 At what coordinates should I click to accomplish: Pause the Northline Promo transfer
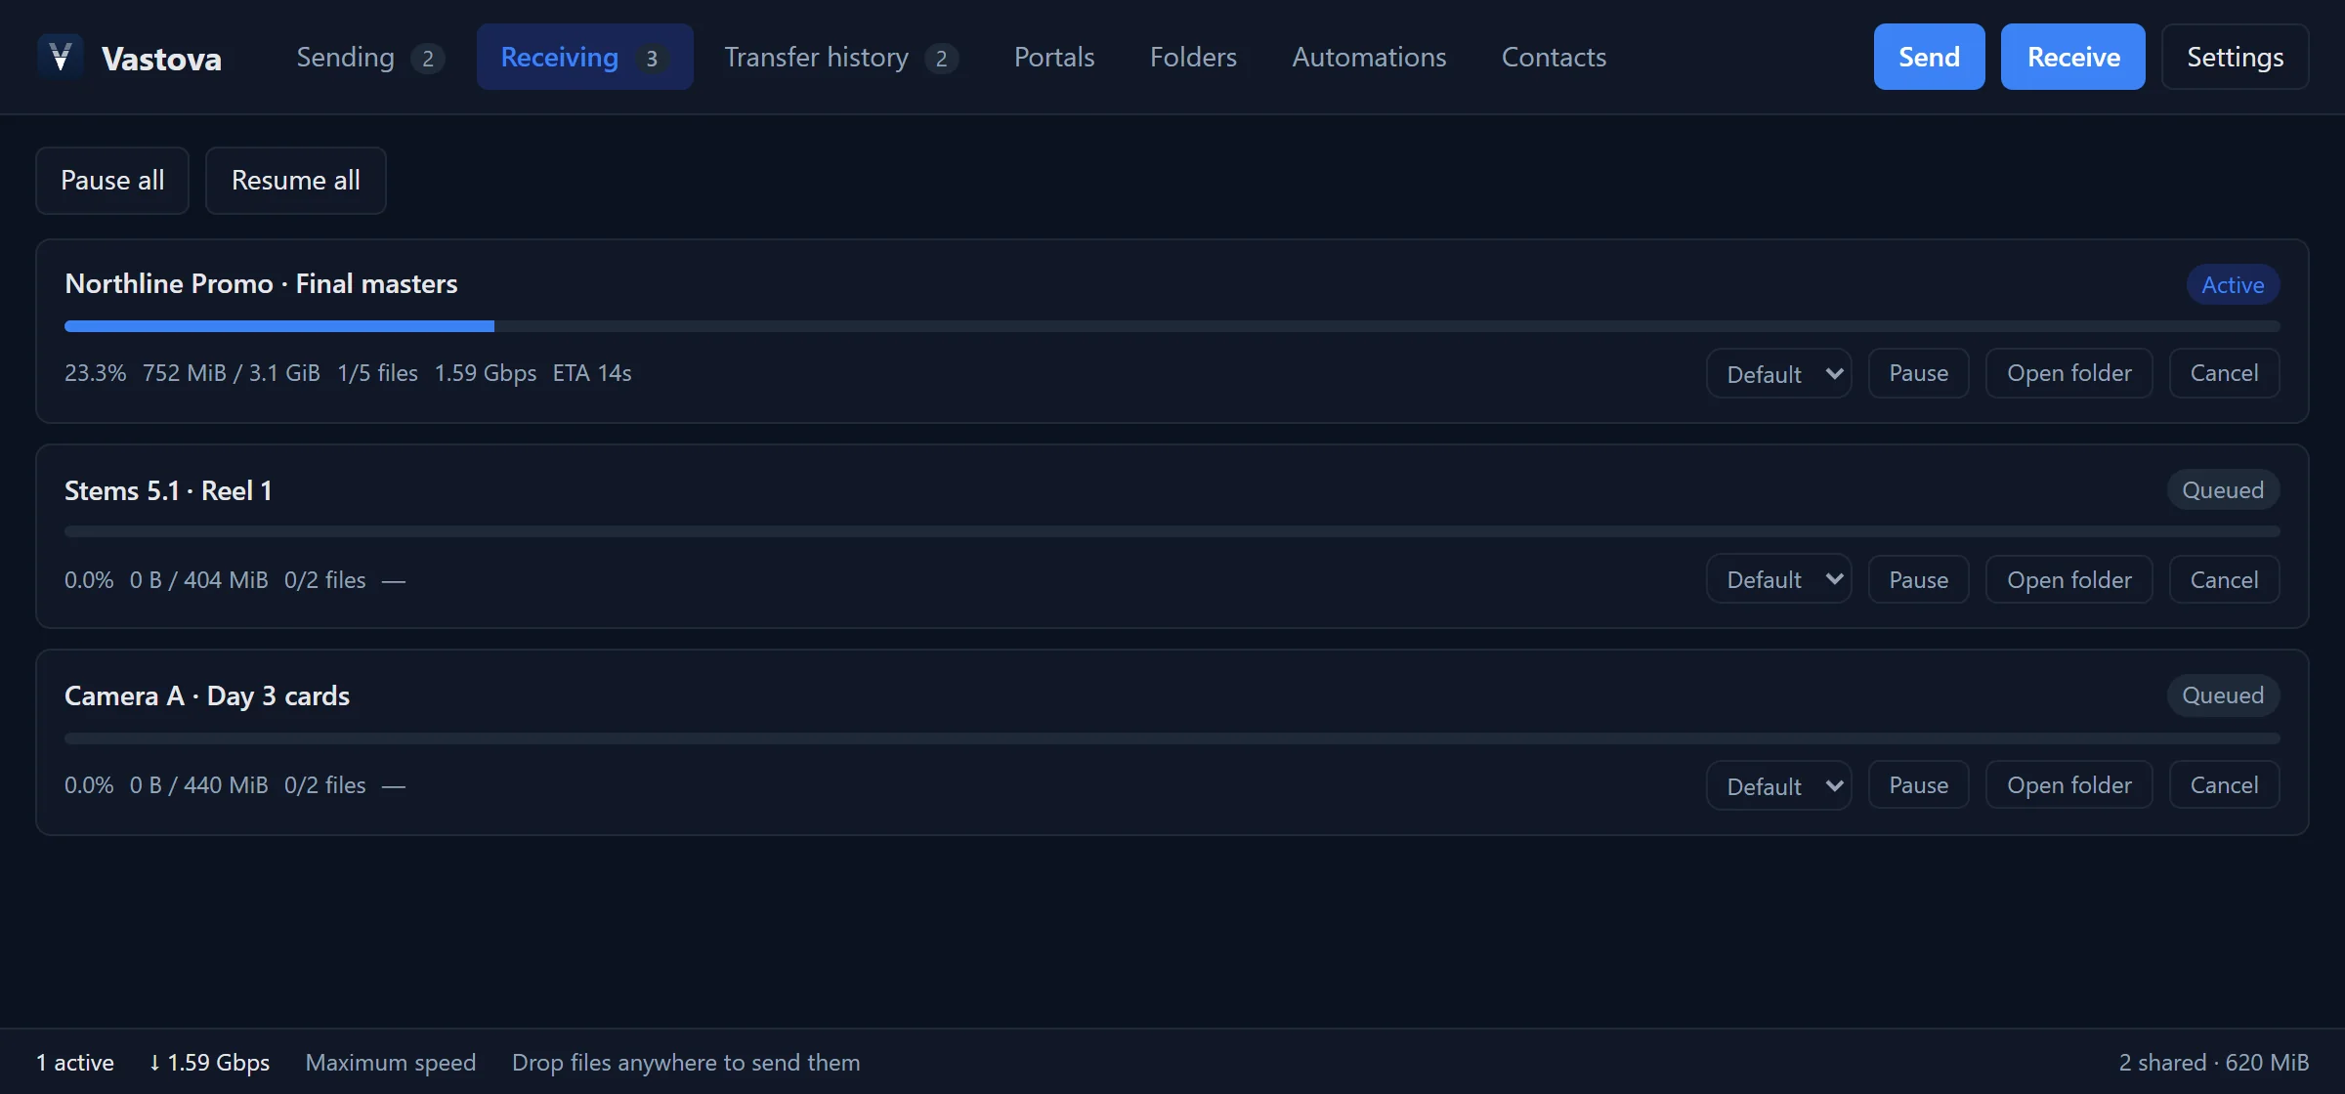(1918, 373)
